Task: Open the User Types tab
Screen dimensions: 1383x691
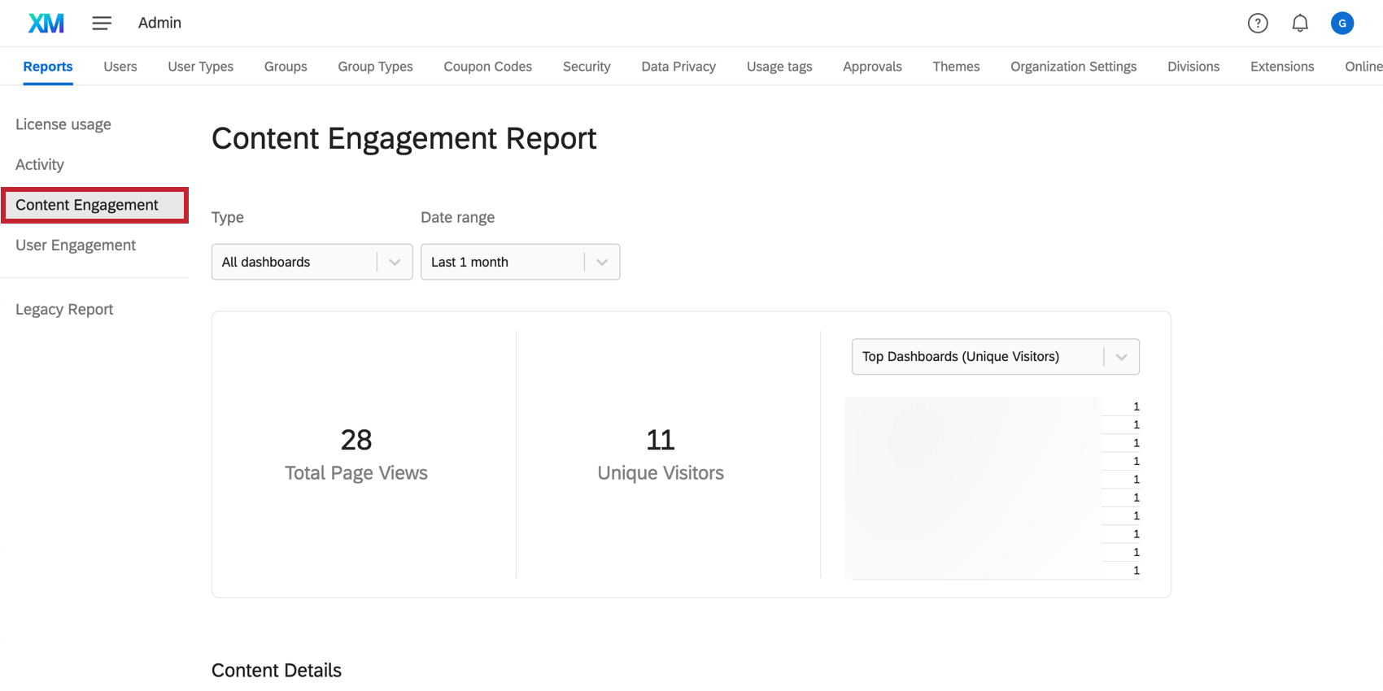Action: (201, 67)
